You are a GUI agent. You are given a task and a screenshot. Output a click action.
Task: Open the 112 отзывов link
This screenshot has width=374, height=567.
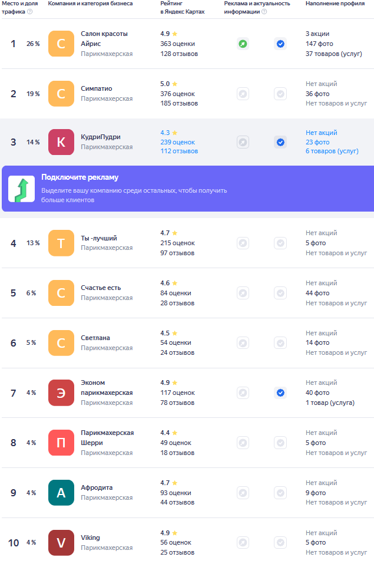tap(179, 151)
